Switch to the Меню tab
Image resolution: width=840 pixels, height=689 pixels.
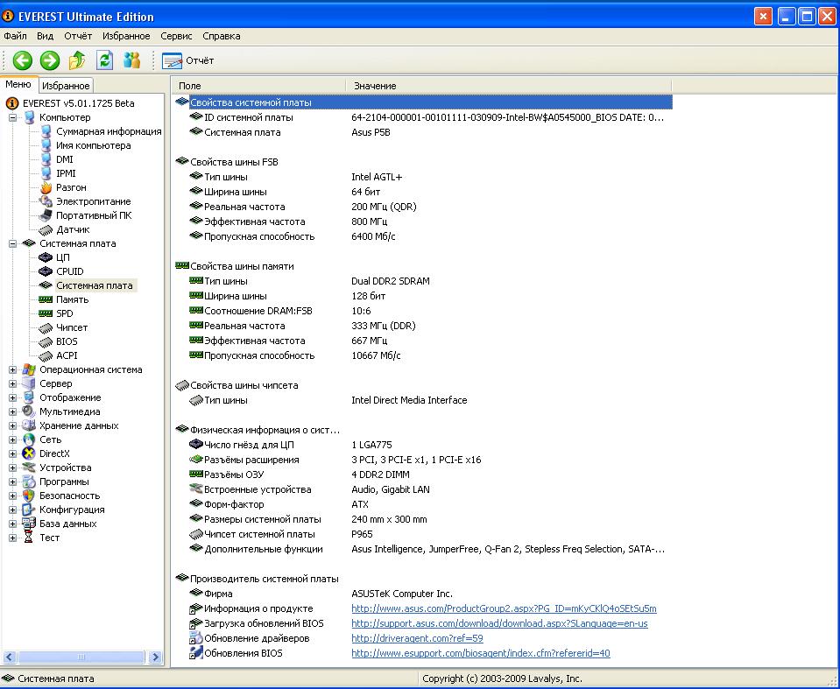click(x=18, y=85)
